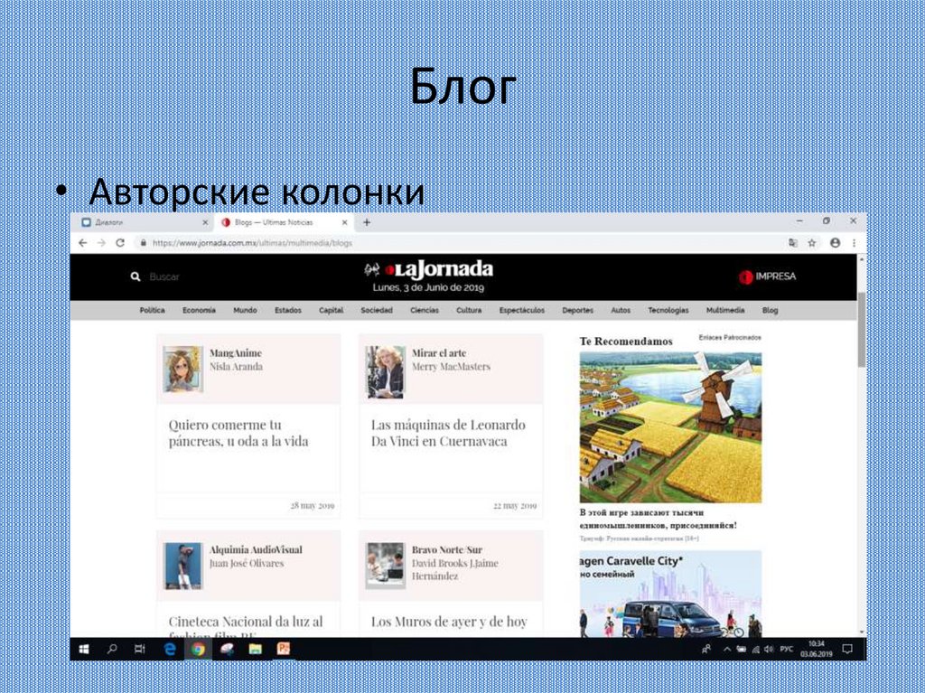
Task: Click the Alquimia AudioVisual author photo
Action: (182, 567)
